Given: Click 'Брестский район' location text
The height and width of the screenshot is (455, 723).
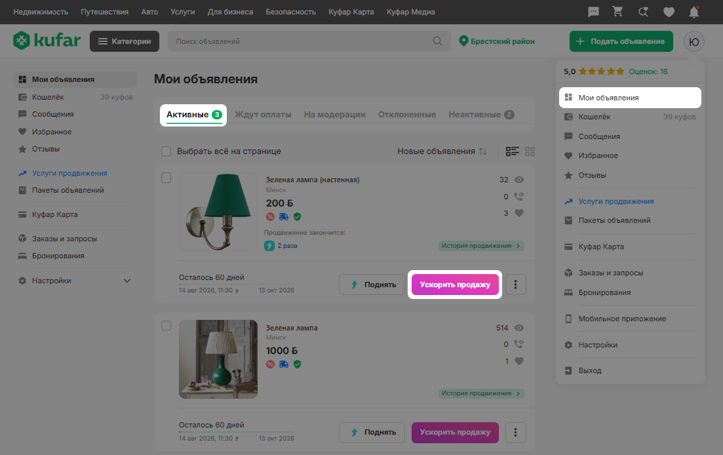Looking at the screenshot, I should click(x=503, y=41).
